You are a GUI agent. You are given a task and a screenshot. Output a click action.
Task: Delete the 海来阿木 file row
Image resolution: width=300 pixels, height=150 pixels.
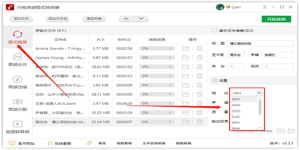coord(200,85)
